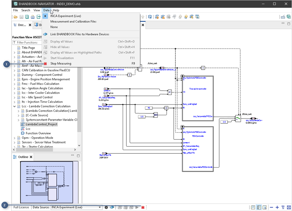Click the fit to window icon
The height and width of the screenshot is (211, 292).
point(289,207)
